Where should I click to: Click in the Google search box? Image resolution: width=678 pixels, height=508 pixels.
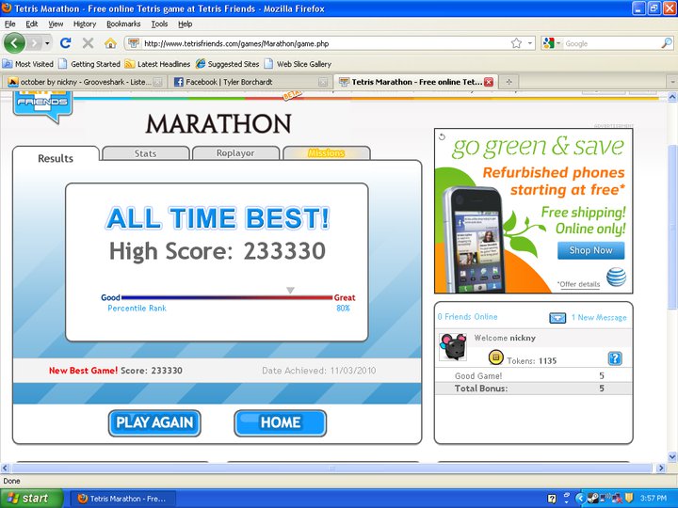click(x=612, y=43)
